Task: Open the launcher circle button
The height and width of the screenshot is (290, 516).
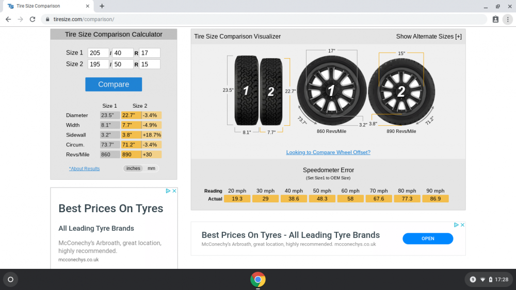Action: click(x=10, y=280)
